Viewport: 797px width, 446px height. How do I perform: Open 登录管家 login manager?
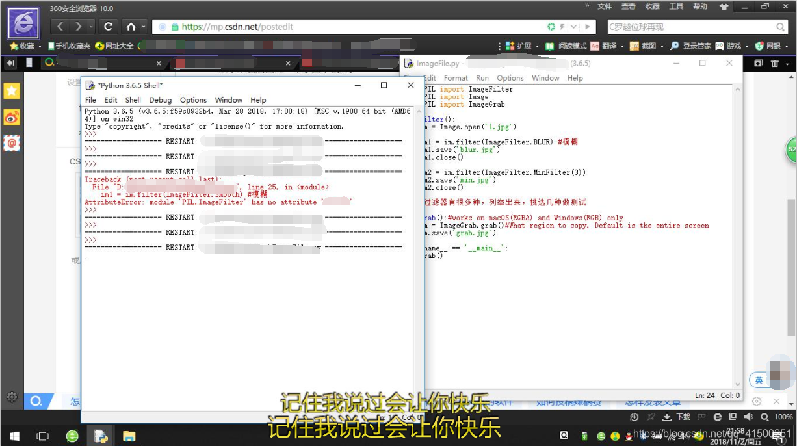click(x=691, y=46)
